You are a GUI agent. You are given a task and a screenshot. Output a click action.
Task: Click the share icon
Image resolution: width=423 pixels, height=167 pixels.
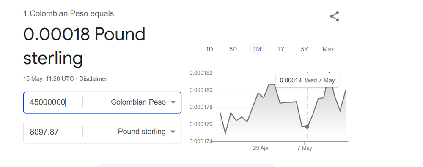(334, 16)
